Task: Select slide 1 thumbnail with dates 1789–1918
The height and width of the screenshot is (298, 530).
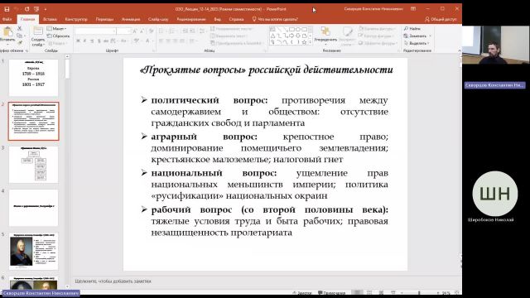Action: point(33,78)
